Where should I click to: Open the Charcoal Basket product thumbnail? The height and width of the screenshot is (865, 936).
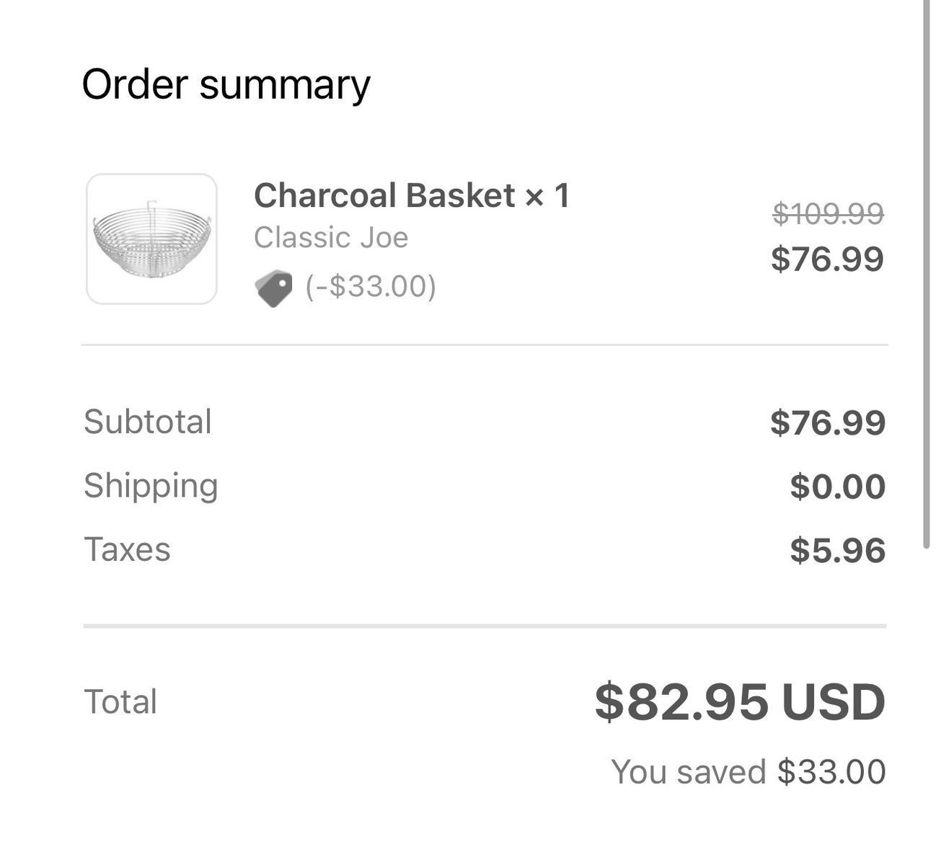point(151,239)
